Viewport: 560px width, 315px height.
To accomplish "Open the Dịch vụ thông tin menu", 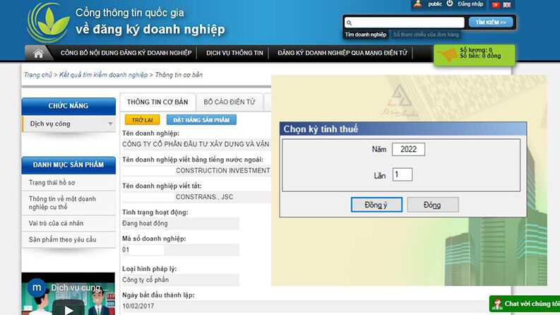I will (x=234, y=53).
